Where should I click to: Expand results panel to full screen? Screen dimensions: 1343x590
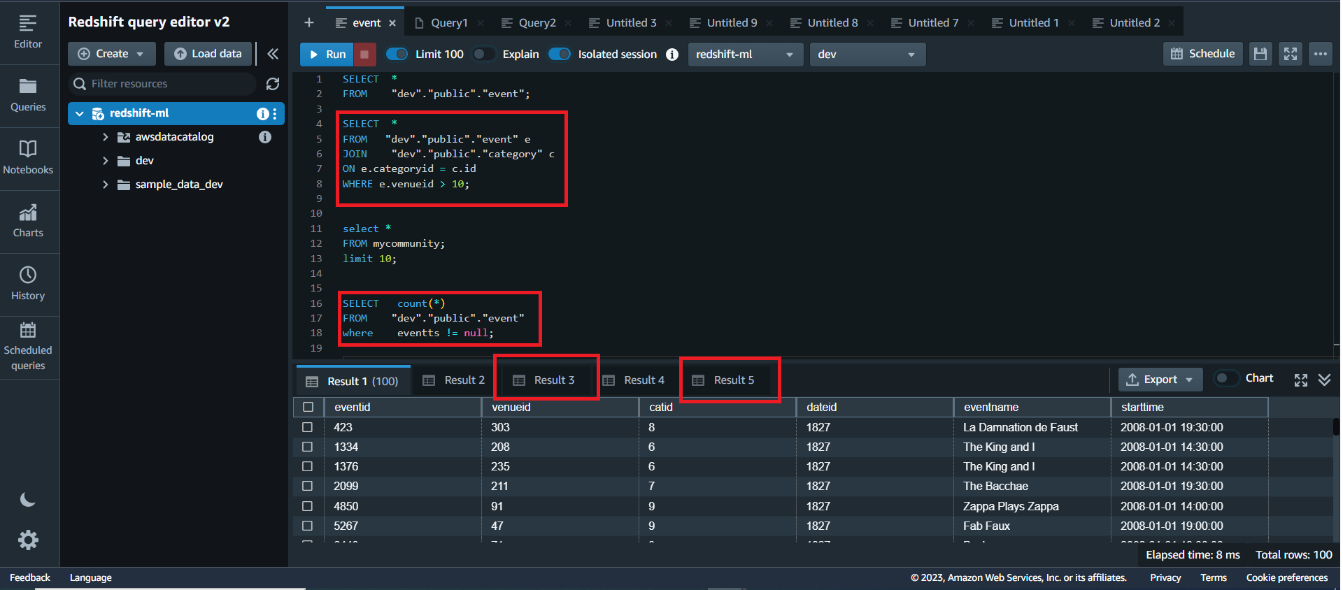click(1301, 380)
